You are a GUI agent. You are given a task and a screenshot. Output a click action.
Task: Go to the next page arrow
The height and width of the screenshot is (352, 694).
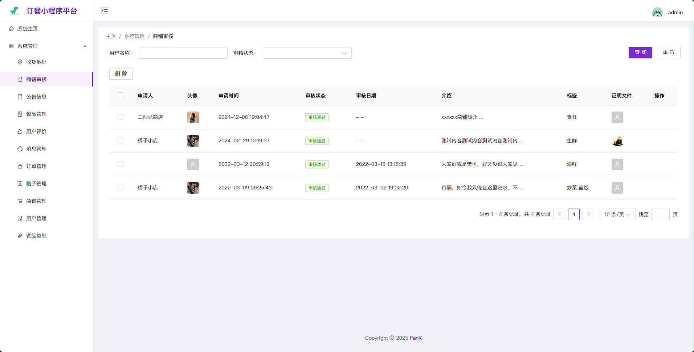coord(588,214)
